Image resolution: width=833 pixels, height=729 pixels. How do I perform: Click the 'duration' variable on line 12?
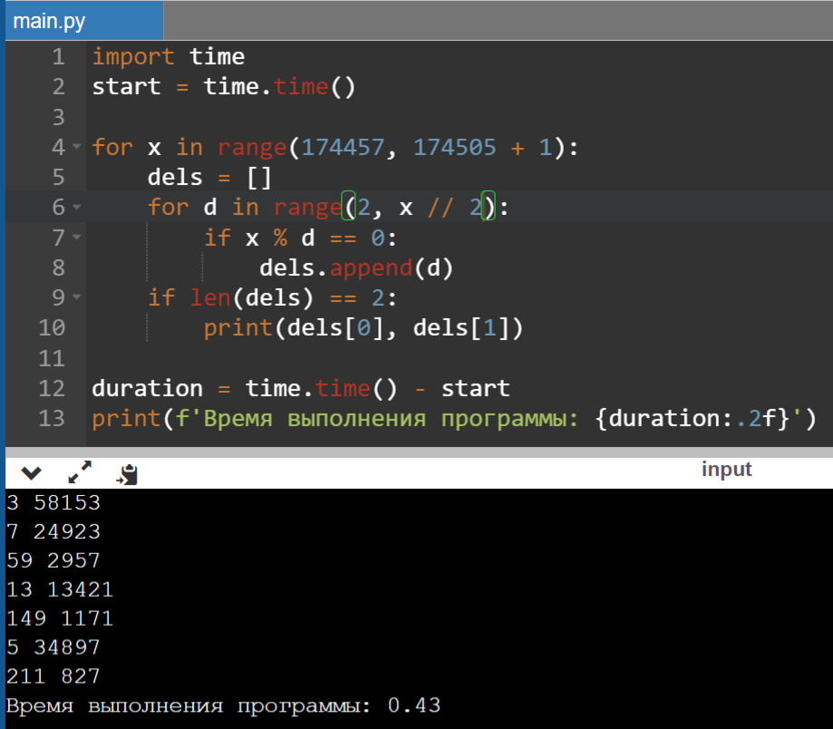147,388
